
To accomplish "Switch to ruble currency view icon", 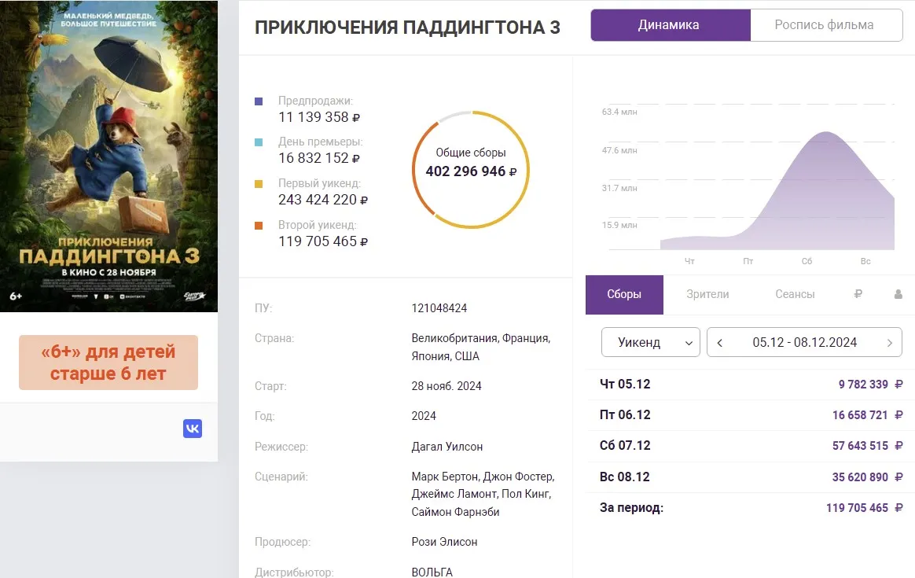I will click(858, 294).
